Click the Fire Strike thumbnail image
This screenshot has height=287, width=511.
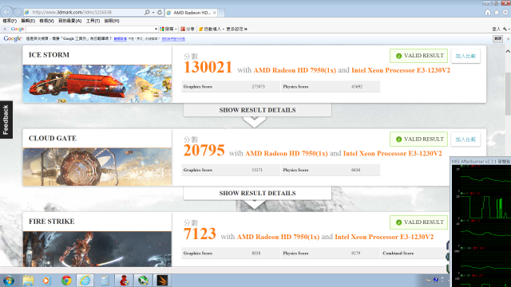[x=97, y=250]
